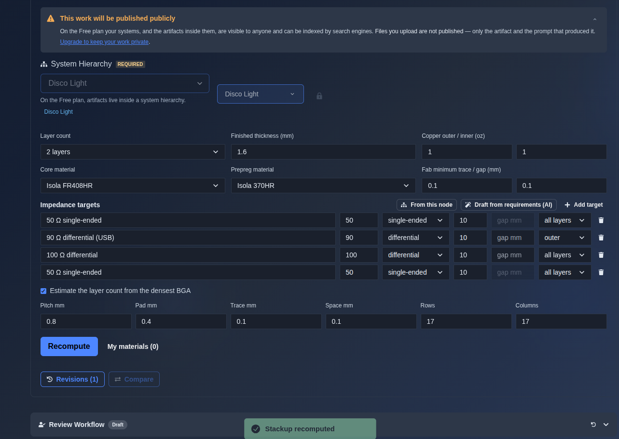
Task: Click the Review Workflow reset arrow icon
Action: [x=593, y=425]
